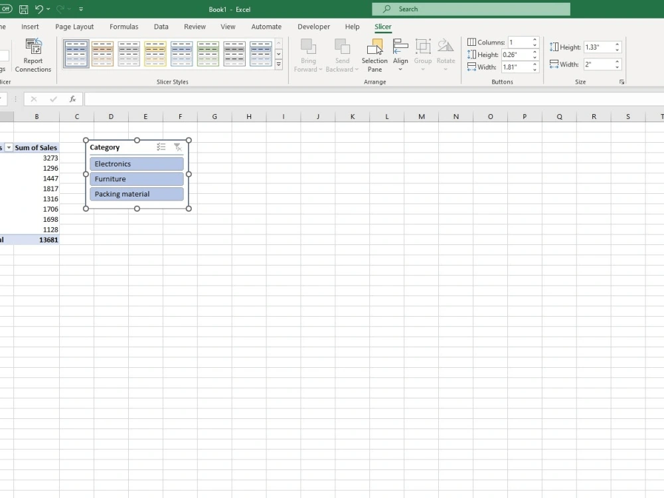Open Size and Properties dialog launcher

tap(622, 82)
